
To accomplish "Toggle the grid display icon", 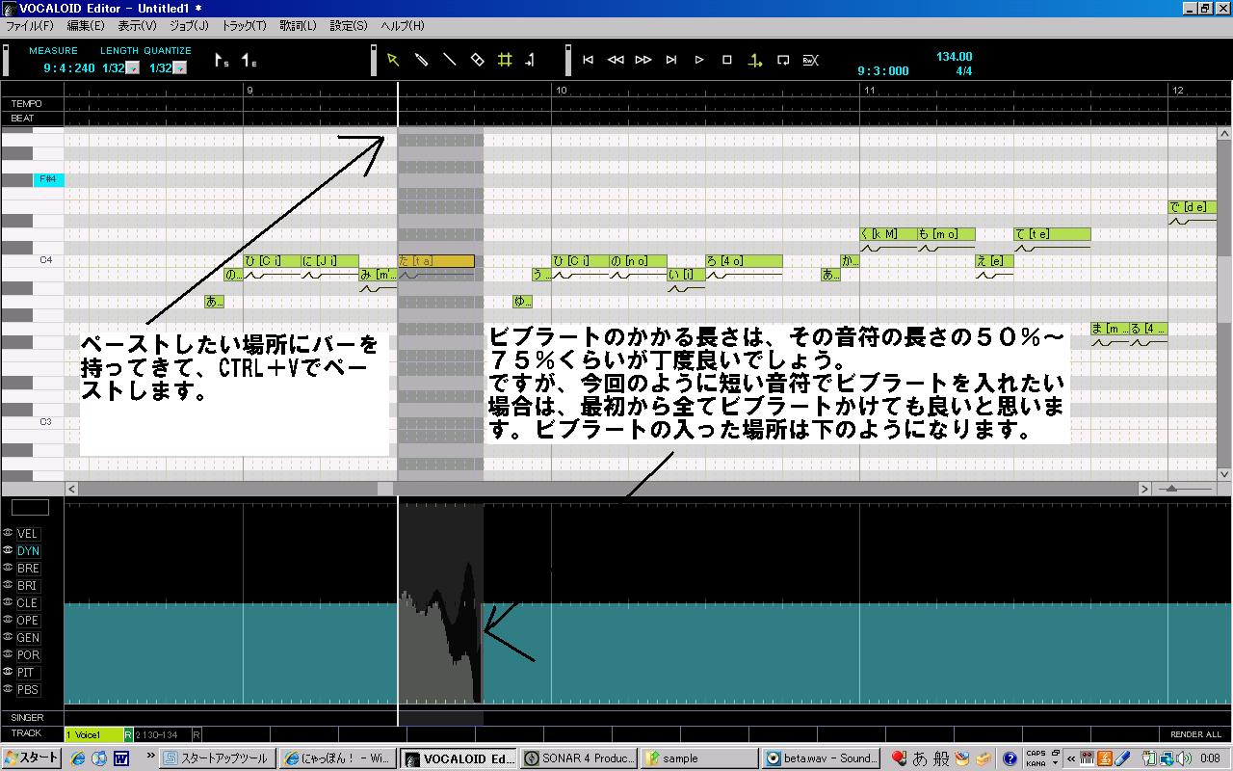I will click(x=505, y=60).
